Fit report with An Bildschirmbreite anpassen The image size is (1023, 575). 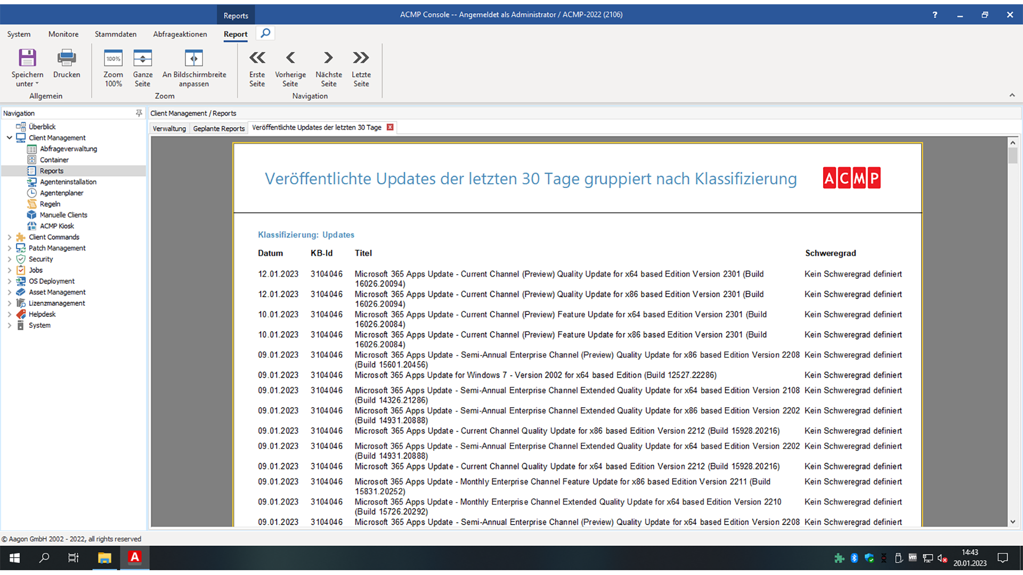(194, 57)
